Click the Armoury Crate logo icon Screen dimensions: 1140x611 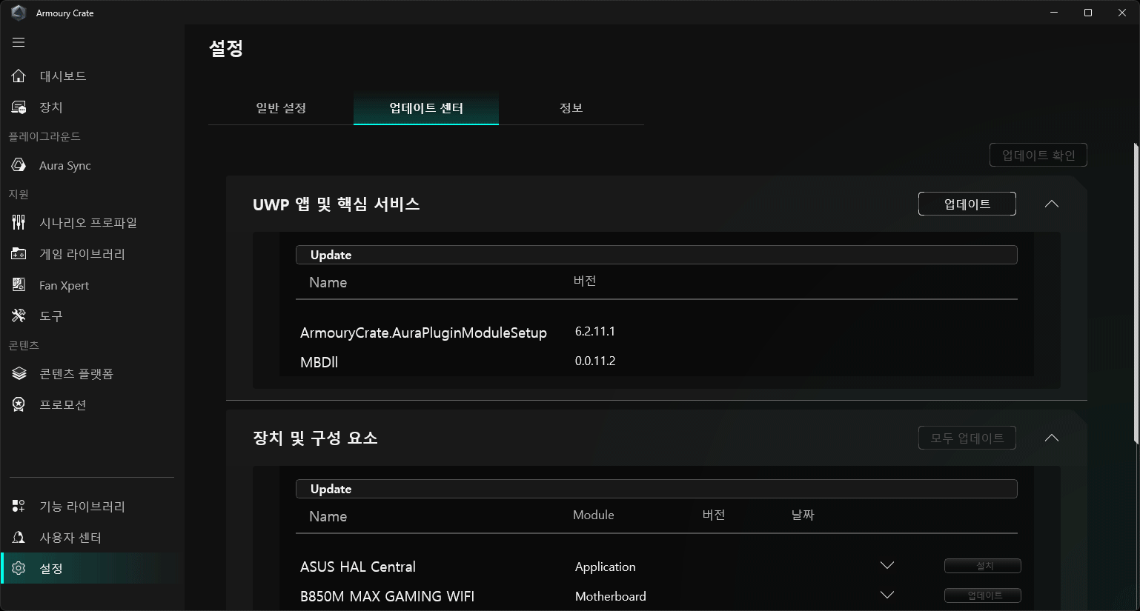[x=19, y=13]
